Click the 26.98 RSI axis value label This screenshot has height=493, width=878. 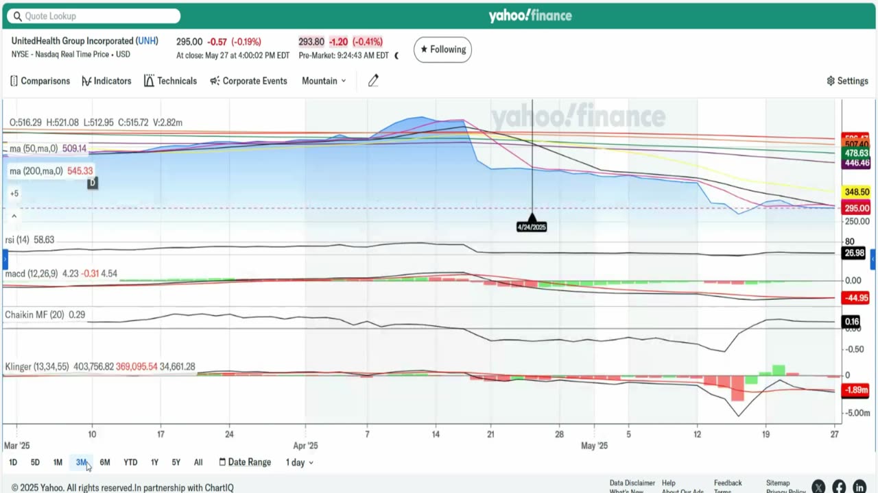854,253
